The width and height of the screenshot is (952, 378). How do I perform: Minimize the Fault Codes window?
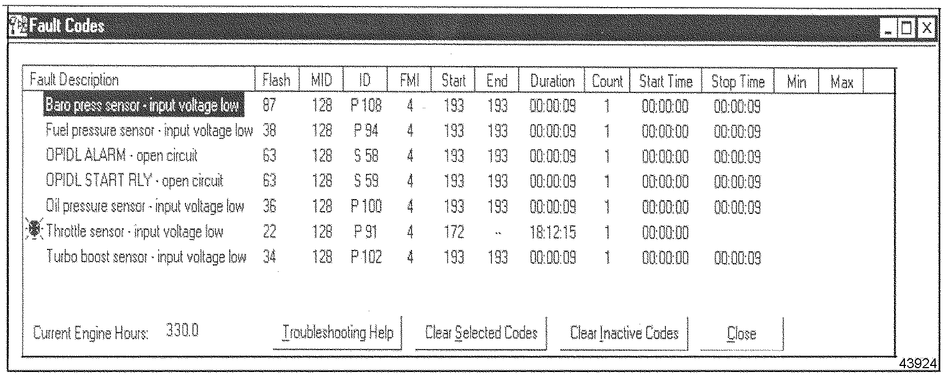click(x=887, y=28)
